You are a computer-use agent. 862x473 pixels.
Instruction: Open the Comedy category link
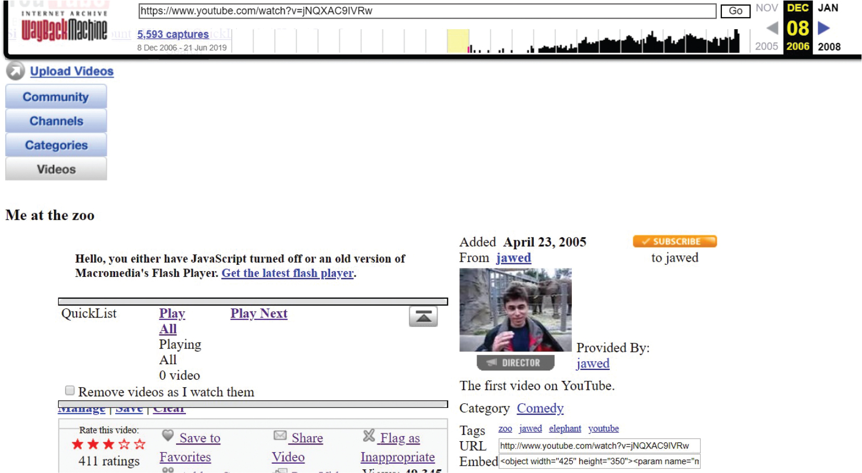point(540,408)
